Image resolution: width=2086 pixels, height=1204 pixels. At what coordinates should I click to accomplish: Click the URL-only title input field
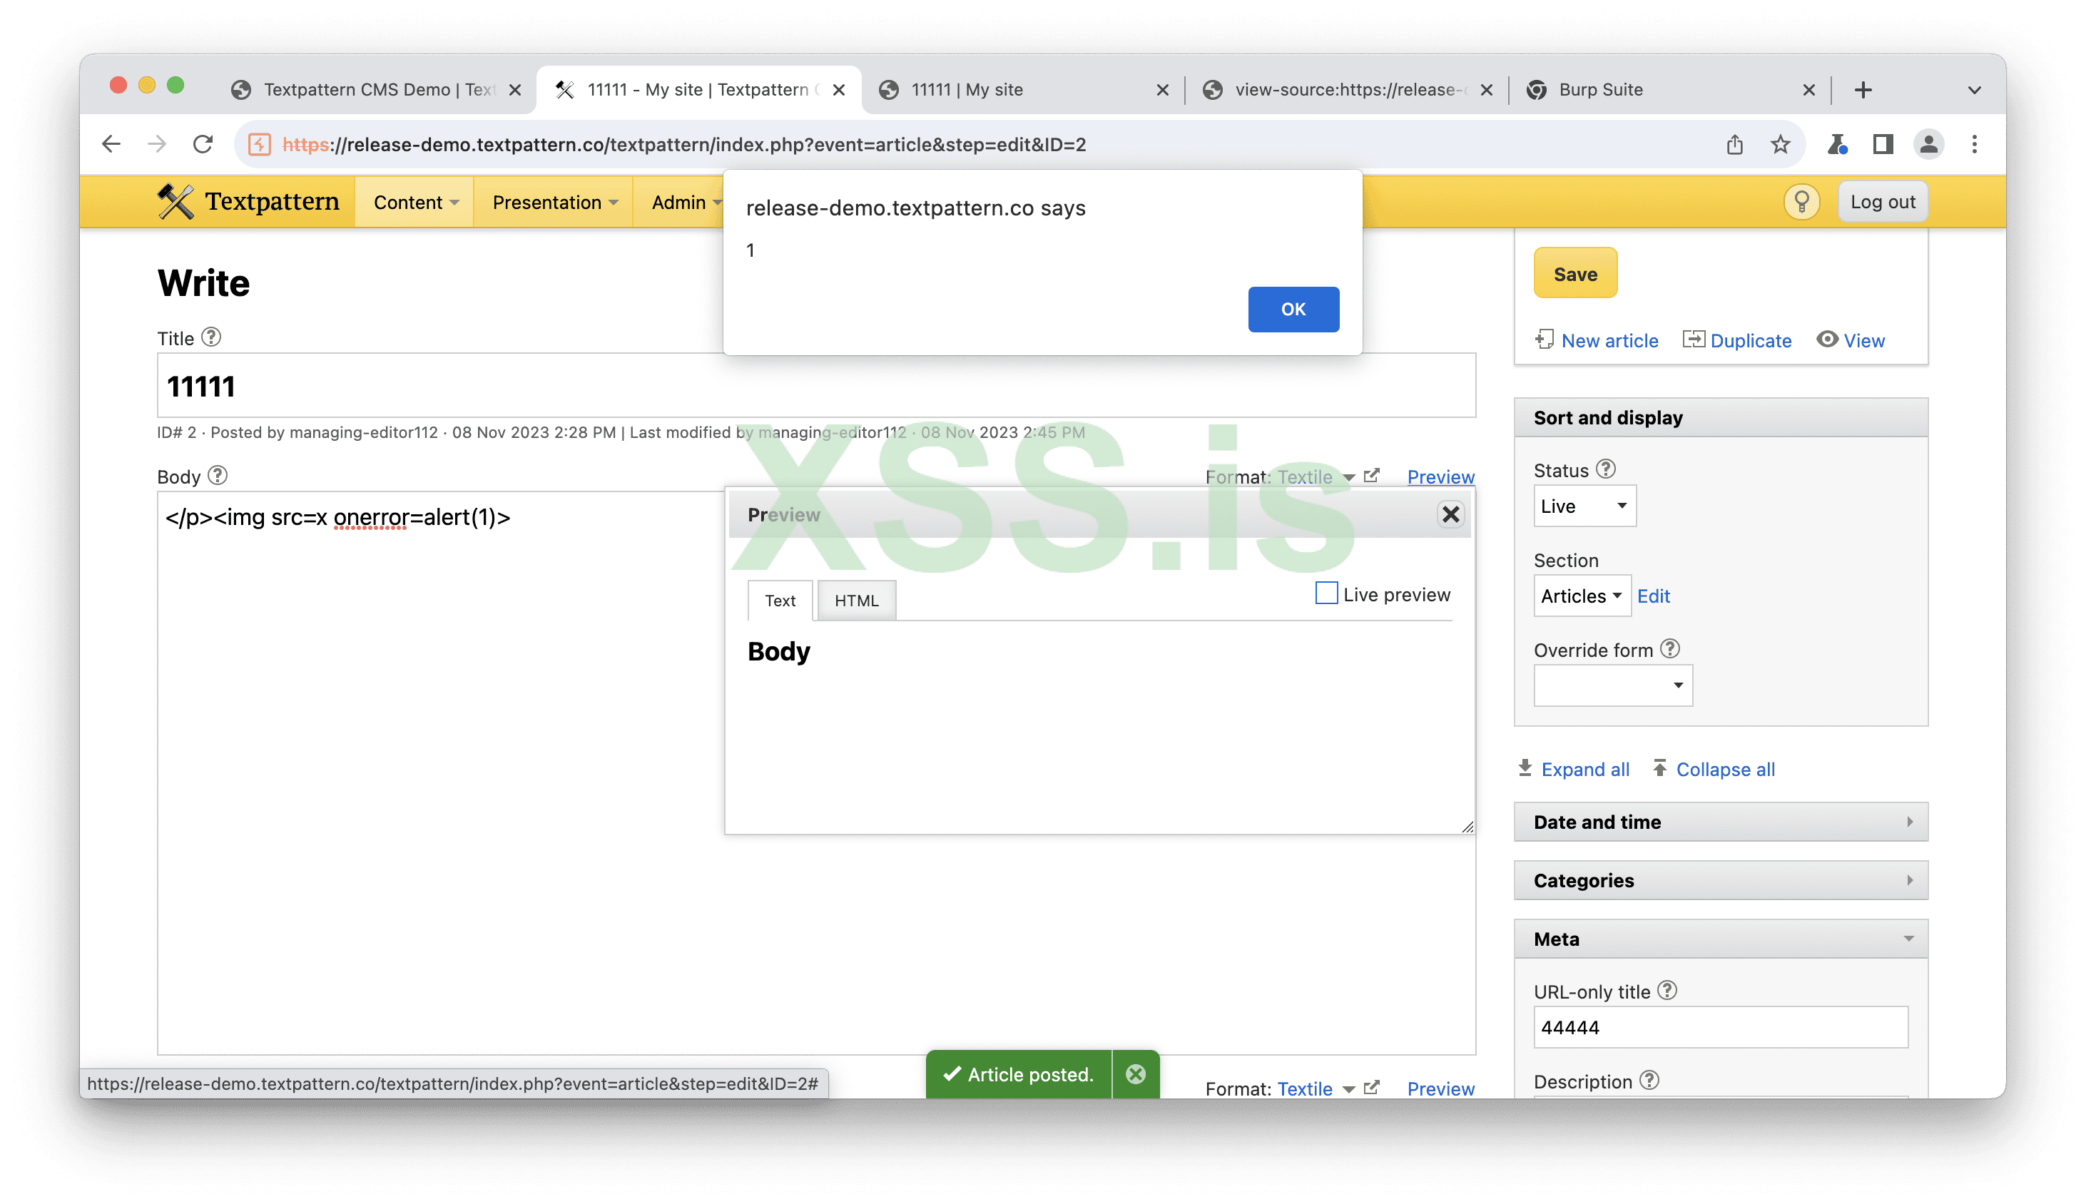pos(1719,1027)
